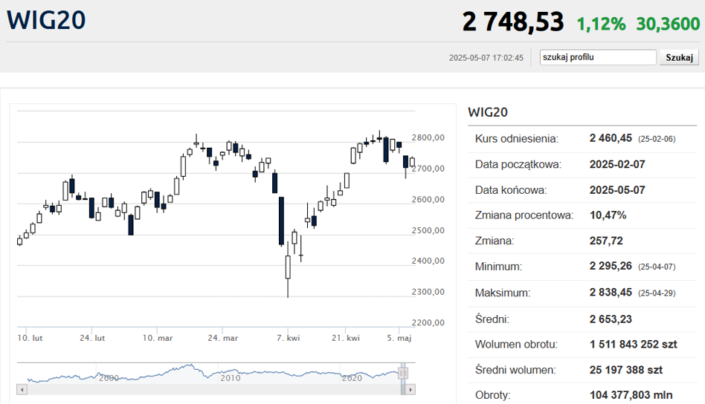Click the range slider handle in navigator
Image resolution: width=705 pixels, height=404 pixels.
coord(403,373)
